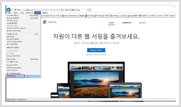Open Daum 지도 bookmark
181x107 pixels.
point(48,16)
